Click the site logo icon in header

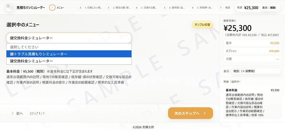point(10,7)
